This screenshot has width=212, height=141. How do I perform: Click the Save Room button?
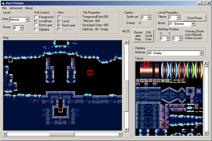coord(195,18)
